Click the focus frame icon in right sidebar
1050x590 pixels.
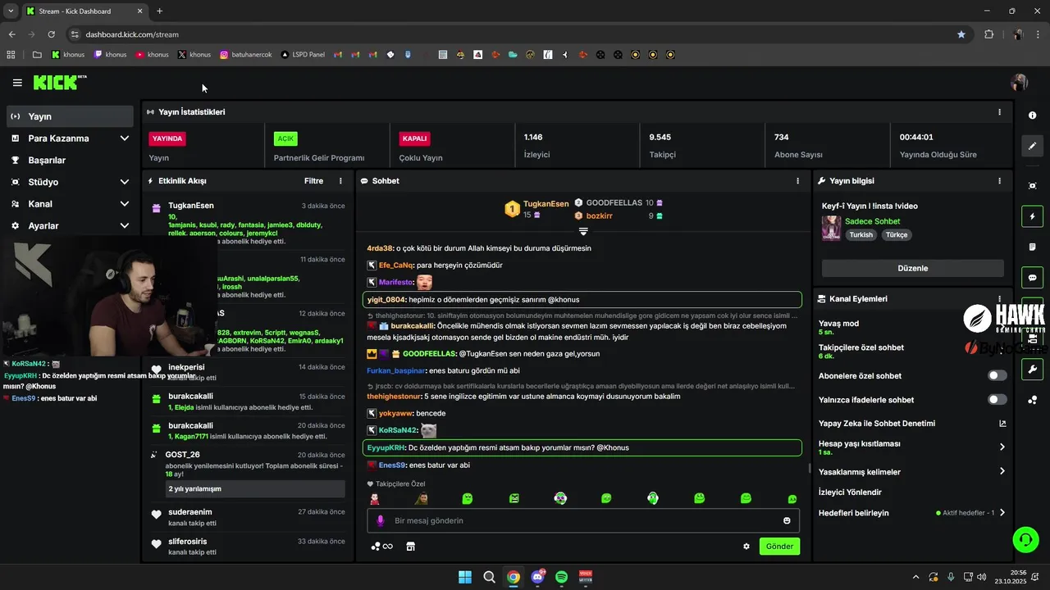click(1033, 186)
